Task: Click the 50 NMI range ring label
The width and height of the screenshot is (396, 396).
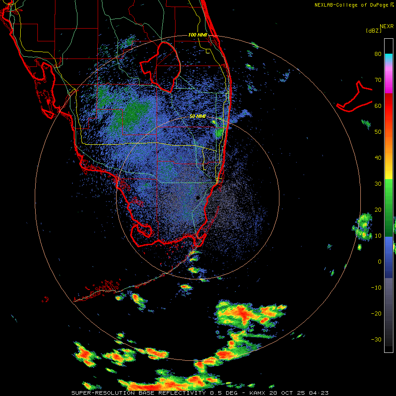Action: [198, 116]
